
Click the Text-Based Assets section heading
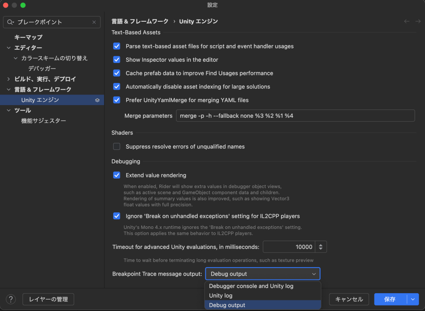(x=136, y=32)
